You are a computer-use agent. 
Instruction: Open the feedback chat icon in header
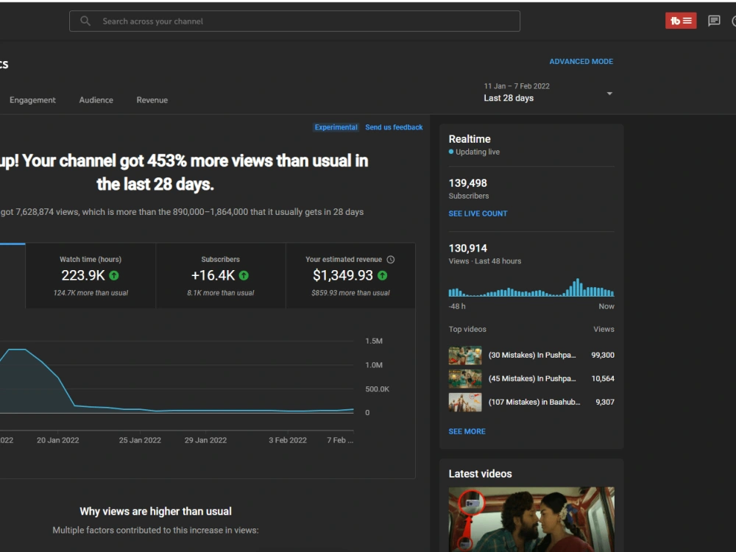pos(714,21)
